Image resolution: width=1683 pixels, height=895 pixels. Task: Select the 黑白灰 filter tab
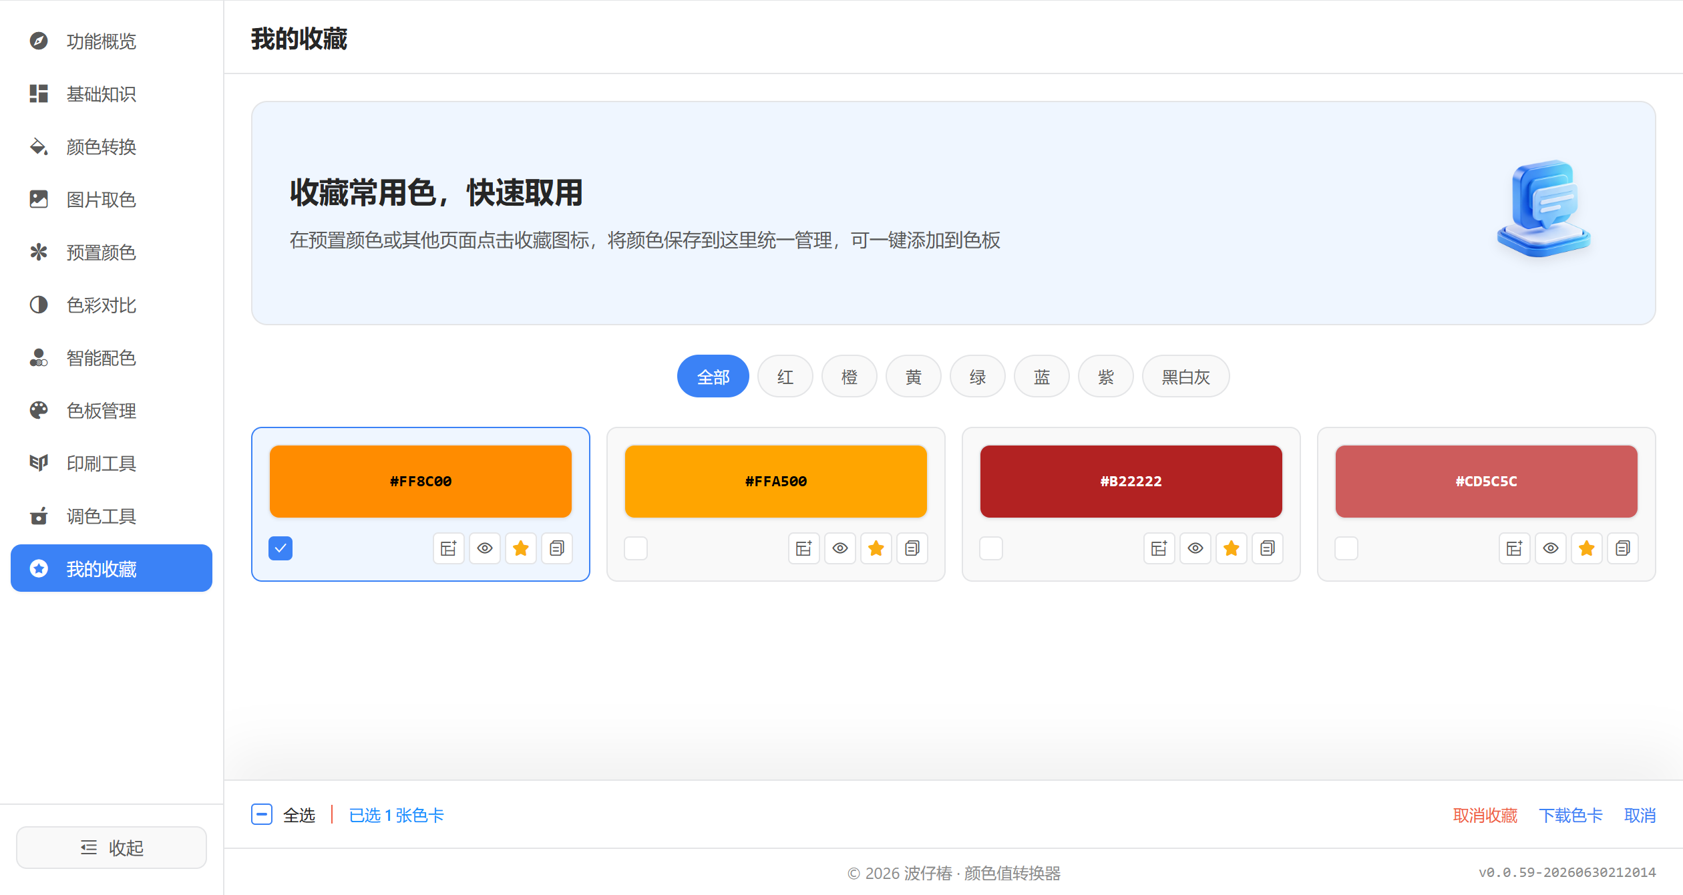(x=1186, y=377)
